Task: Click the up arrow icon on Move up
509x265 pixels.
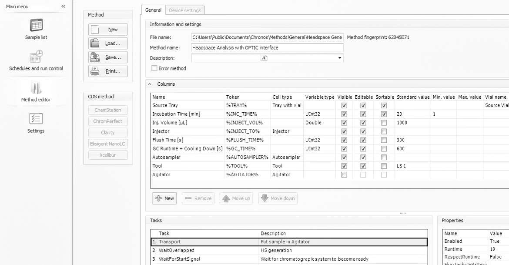Action: [226, 198]
